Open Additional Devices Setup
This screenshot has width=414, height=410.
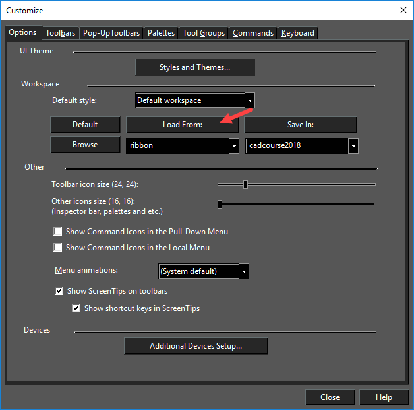(196, 346)
